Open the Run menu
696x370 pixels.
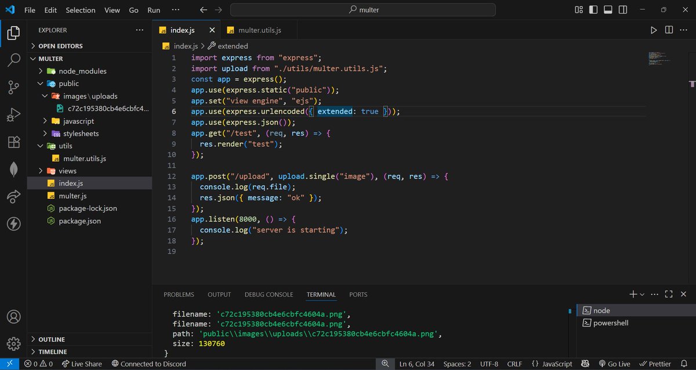154,10
